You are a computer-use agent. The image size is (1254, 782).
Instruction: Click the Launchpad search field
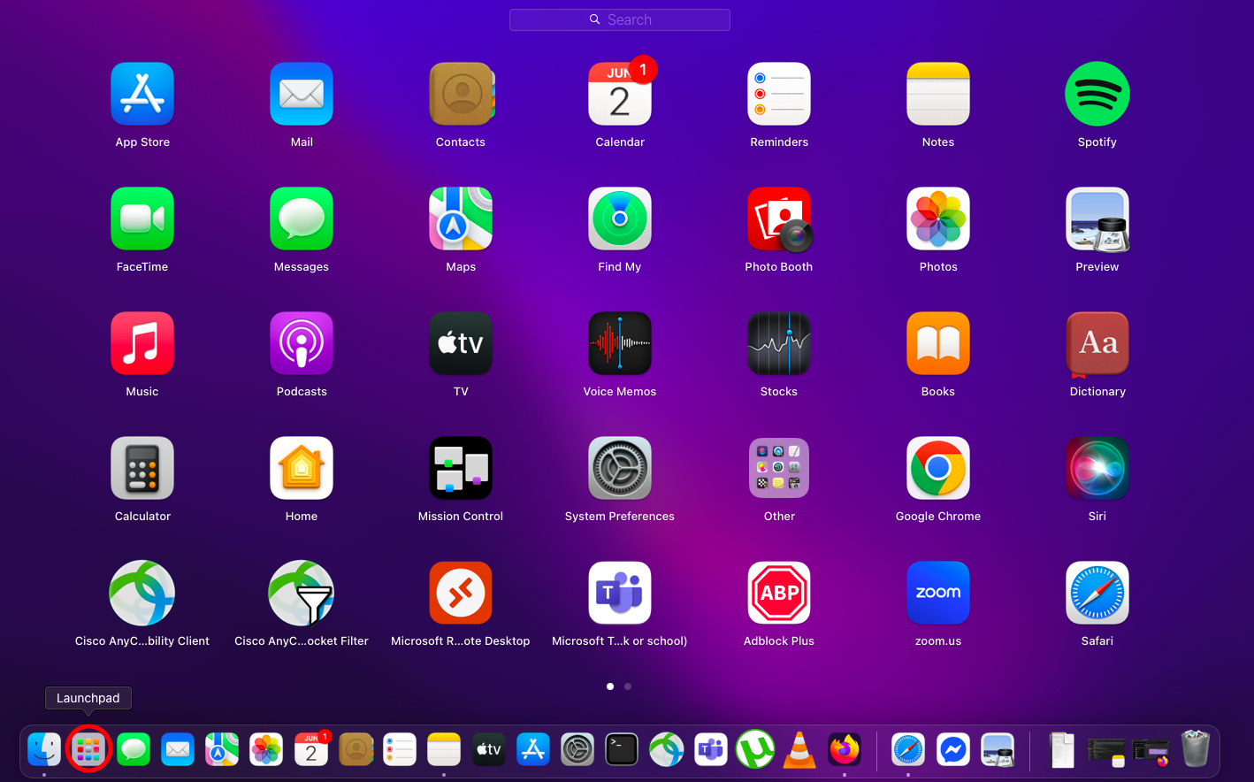click(620, 19)
